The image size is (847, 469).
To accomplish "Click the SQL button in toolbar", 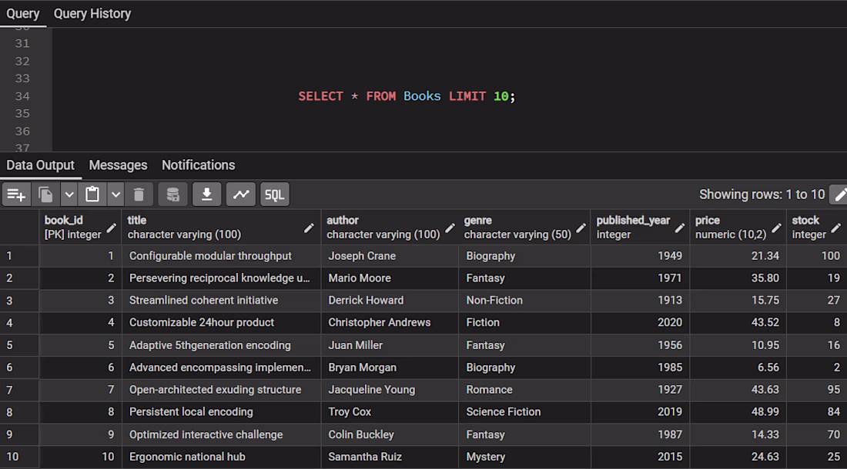I will pyautogui.click(x=275, y=195).
